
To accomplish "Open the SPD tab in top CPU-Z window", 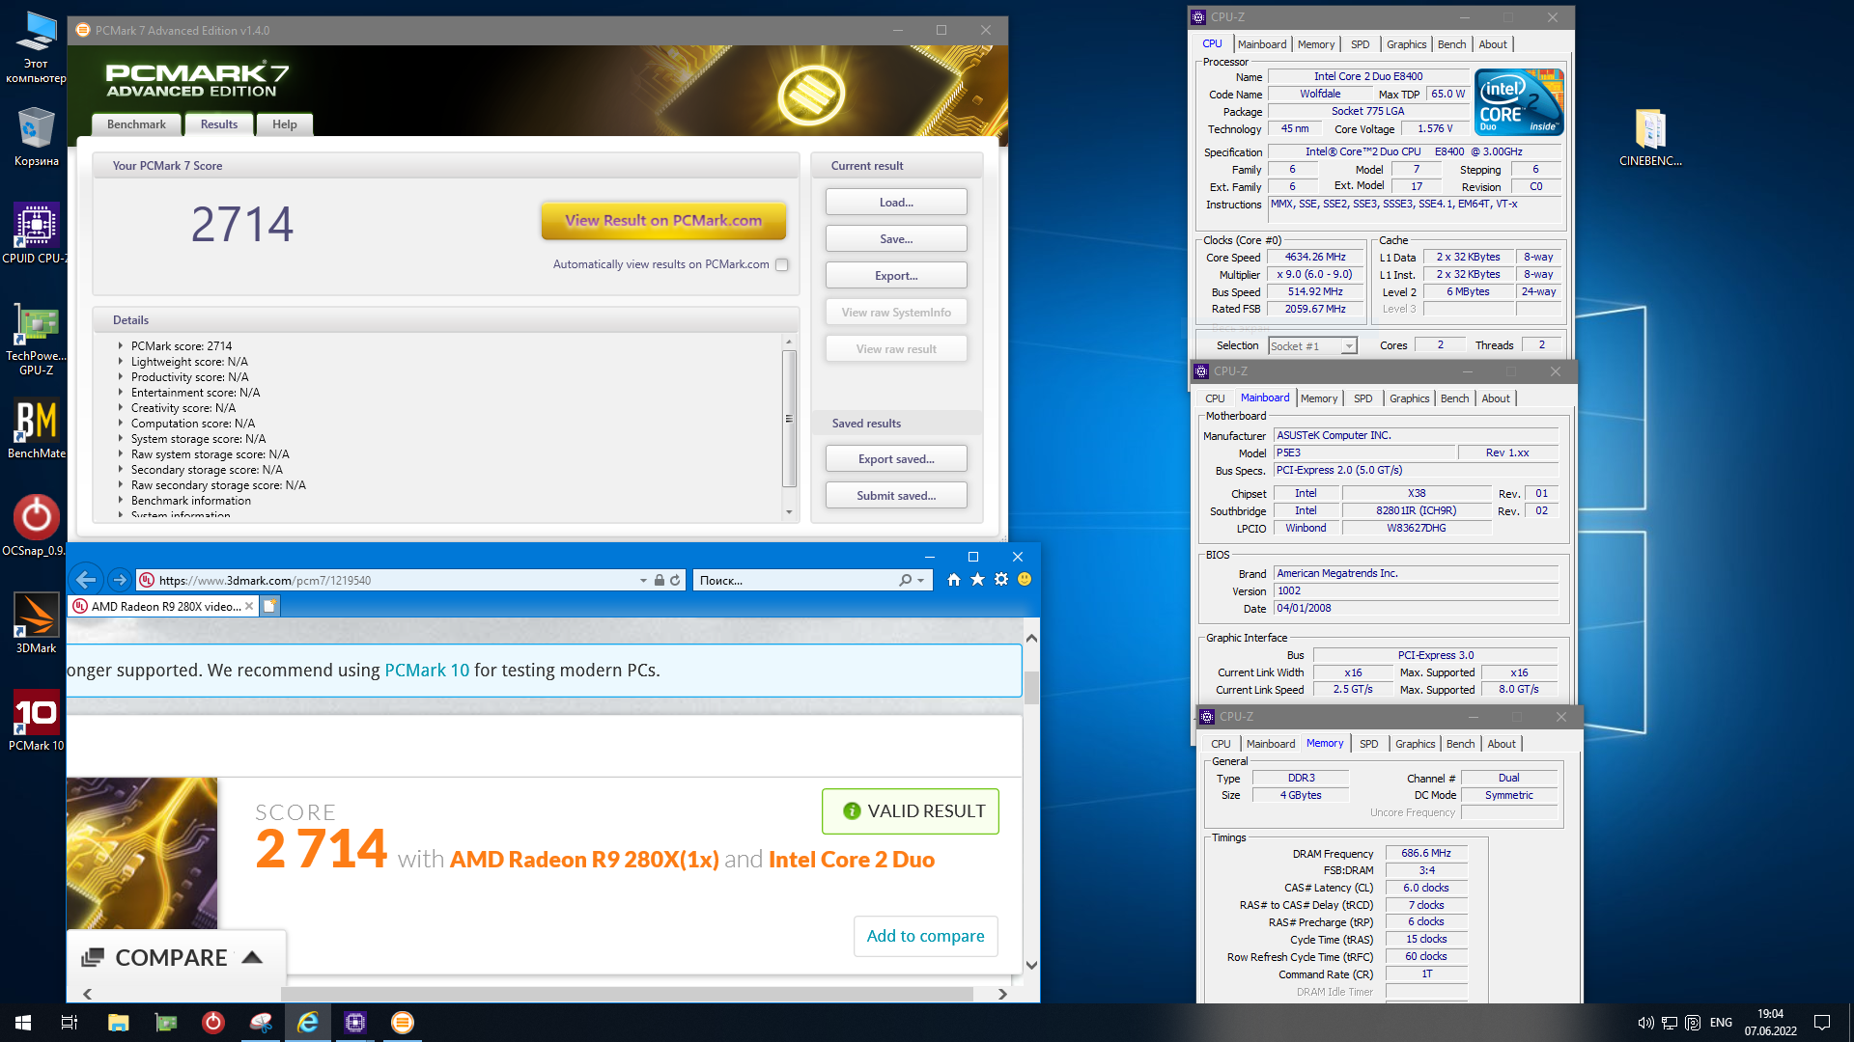I will [1360, 44].
